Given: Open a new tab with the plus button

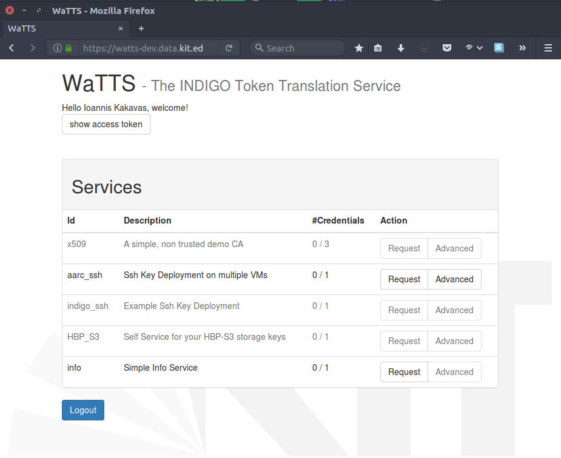Looking at the screenshot, I should 141,28.
